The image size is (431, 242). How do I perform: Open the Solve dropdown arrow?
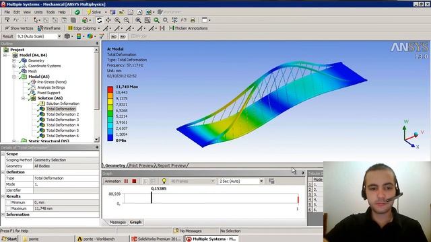point(106,12)
